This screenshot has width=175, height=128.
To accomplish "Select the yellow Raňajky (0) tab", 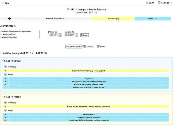I will [x=113, y=19].
